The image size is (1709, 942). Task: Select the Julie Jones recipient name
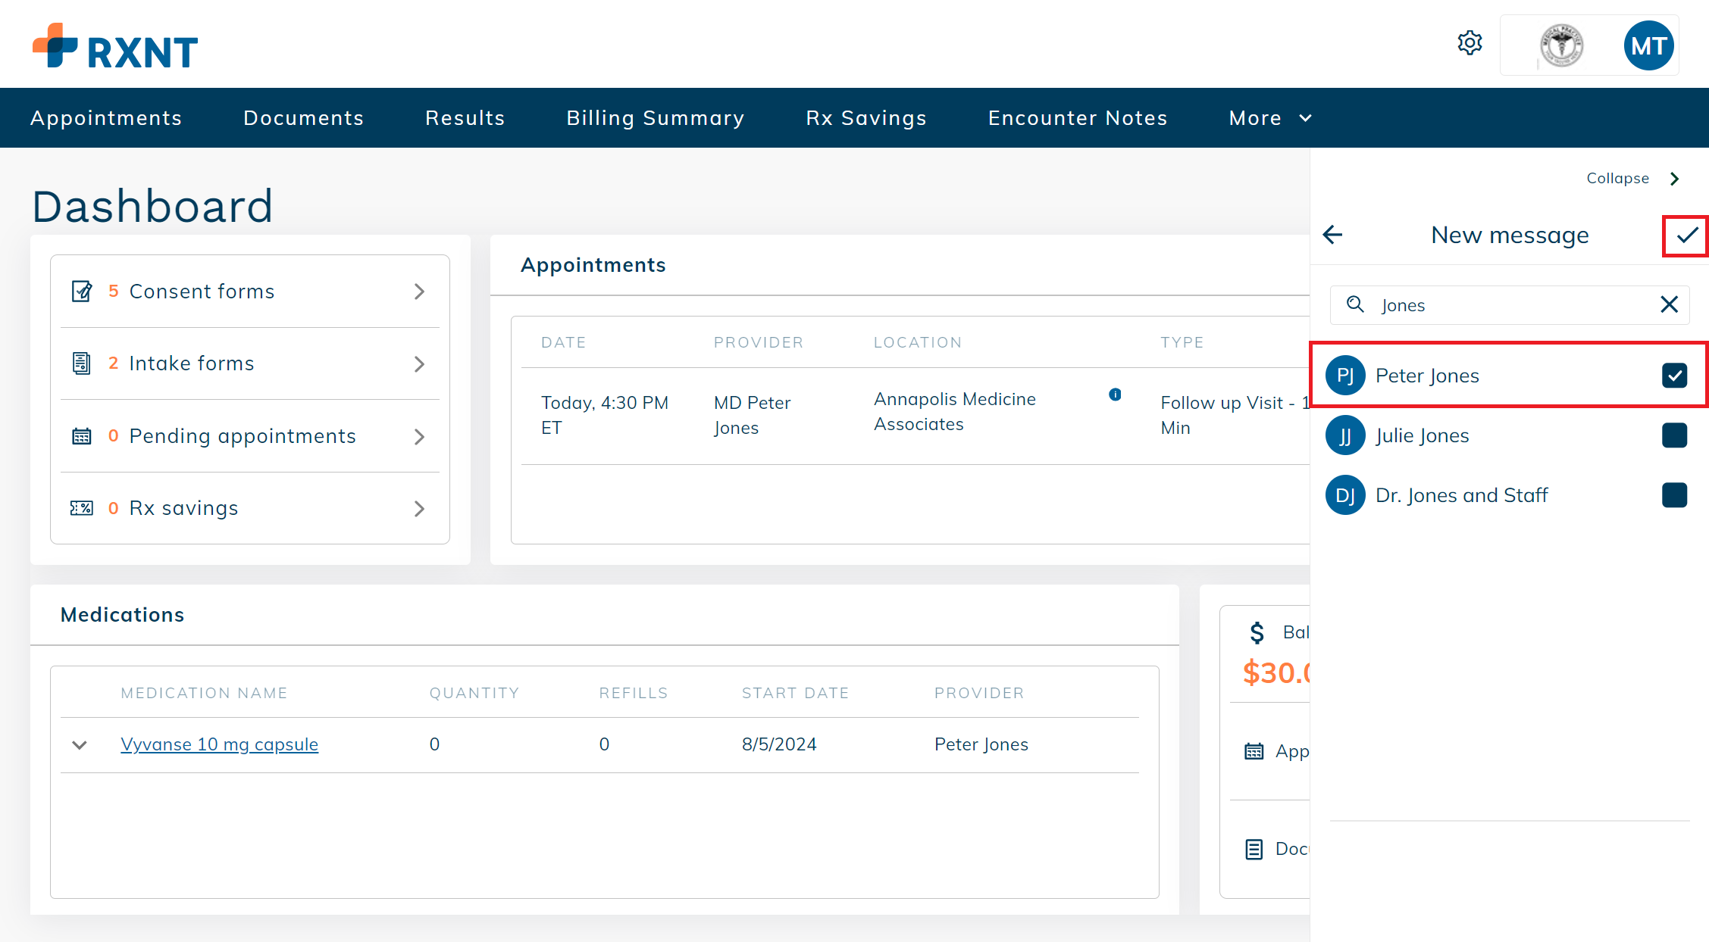click(x=1422, y=435)
